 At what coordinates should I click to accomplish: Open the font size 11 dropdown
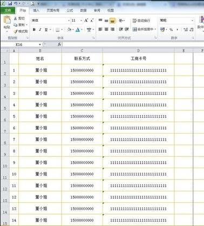click(81, 21)
